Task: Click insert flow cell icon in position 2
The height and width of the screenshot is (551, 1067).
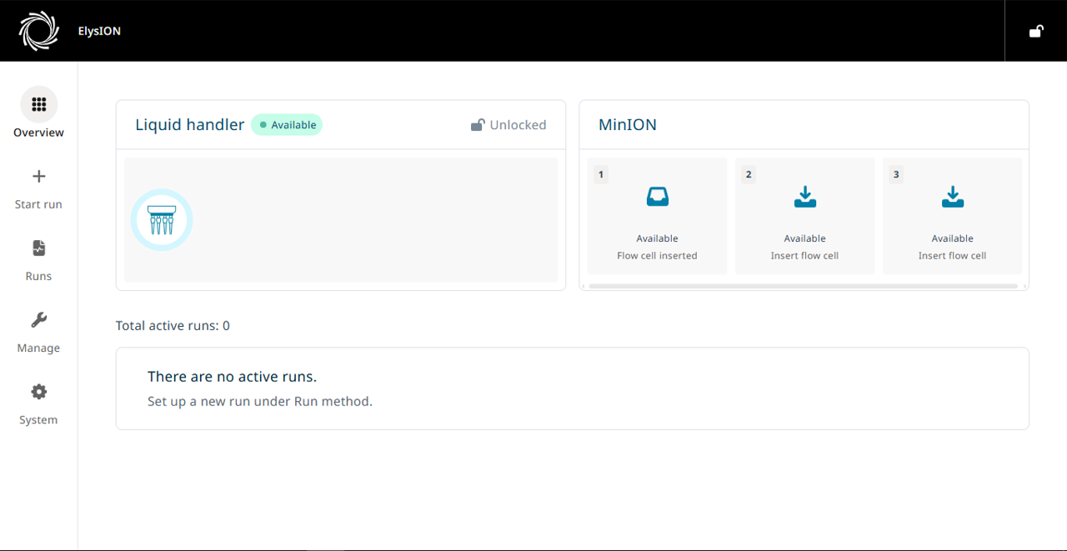Action: 804,197
